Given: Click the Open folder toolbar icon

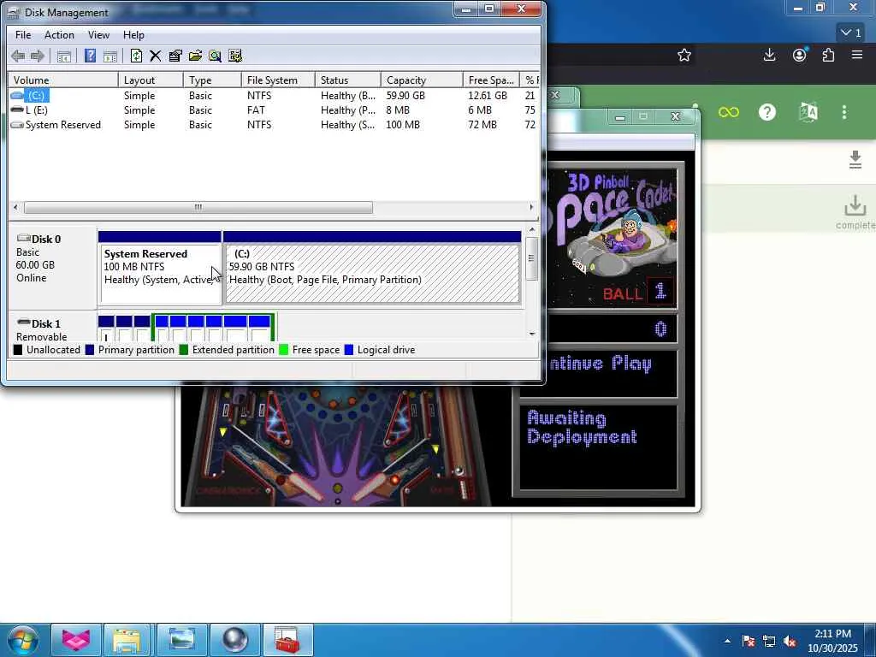Looking at the screenshot, I should [x=195, y=56].
